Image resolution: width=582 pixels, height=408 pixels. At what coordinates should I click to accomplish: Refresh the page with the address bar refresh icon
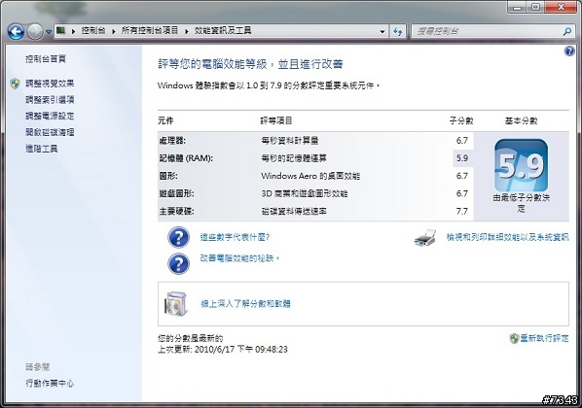coord(398,31)
